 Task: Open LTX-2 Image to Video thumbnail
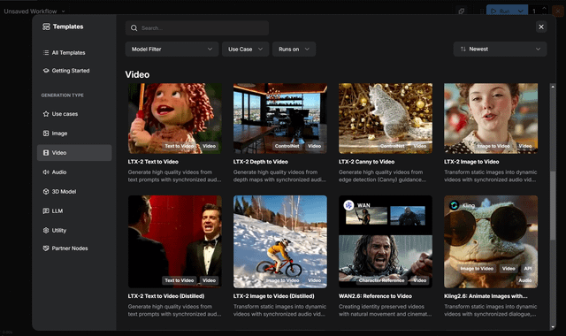(491, 118)
